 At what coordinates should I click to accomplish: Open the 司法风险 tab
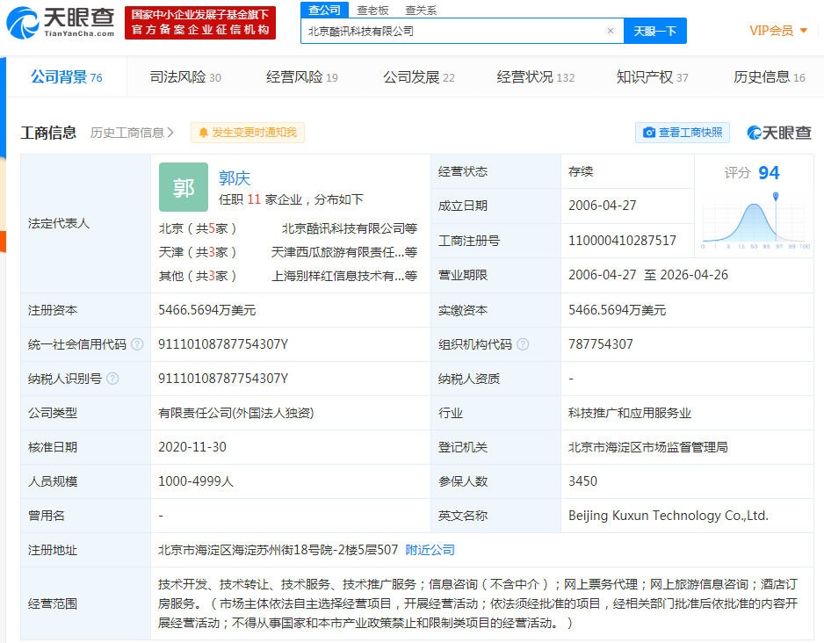tap(185, 77)
